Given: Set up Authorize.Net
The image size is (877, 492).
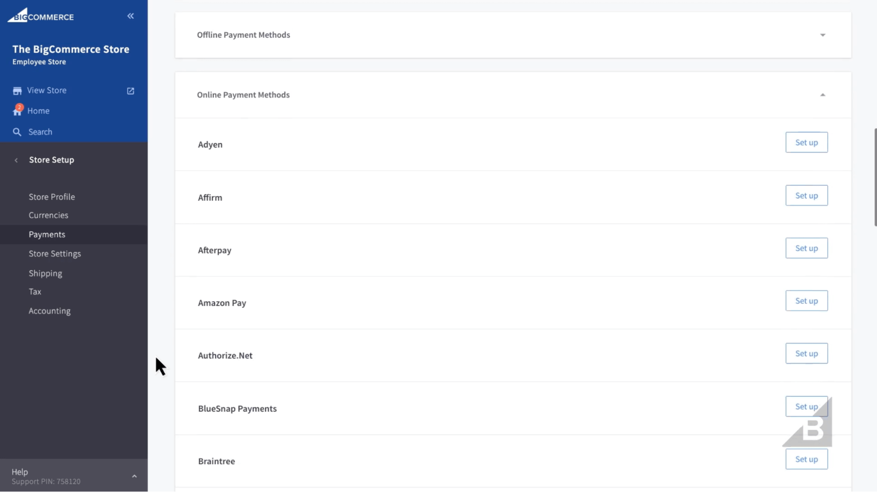Looking at the screenshot, I should [x=806, y=353].
